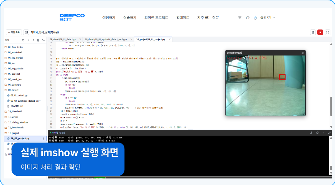Open the 업데이트 menu item
The height and width of the screenshot is (185, 335).
(183, 18)
